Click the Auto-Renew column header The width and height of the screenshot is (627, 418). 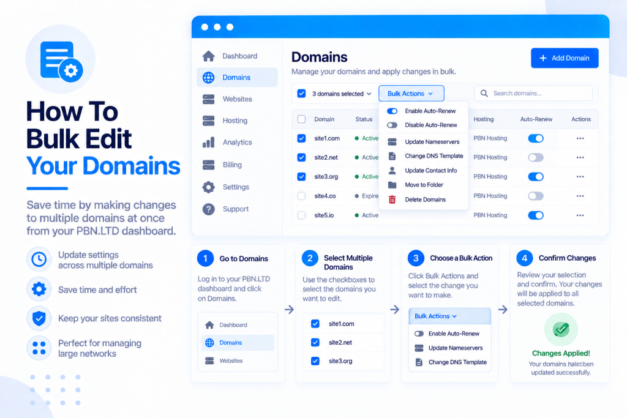coord(536,119)
